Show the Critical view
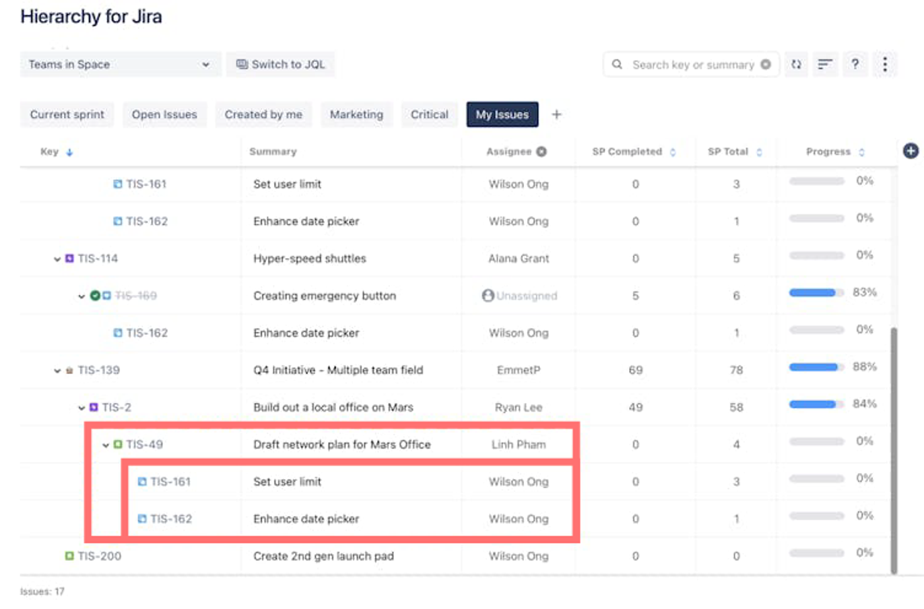 (x=430, y=114)
